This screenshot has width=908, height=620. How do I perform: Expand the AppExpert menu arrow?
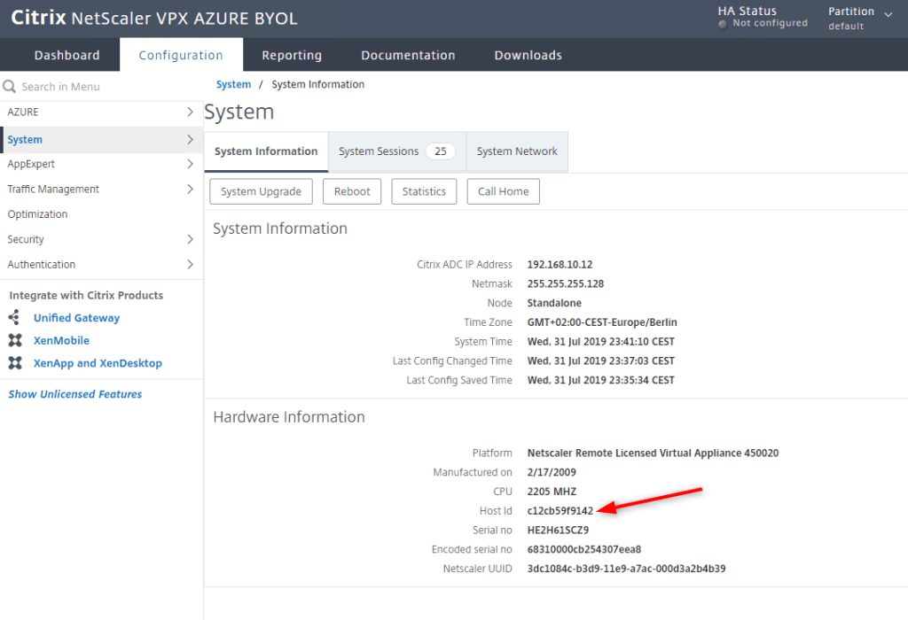click(190, 164)
